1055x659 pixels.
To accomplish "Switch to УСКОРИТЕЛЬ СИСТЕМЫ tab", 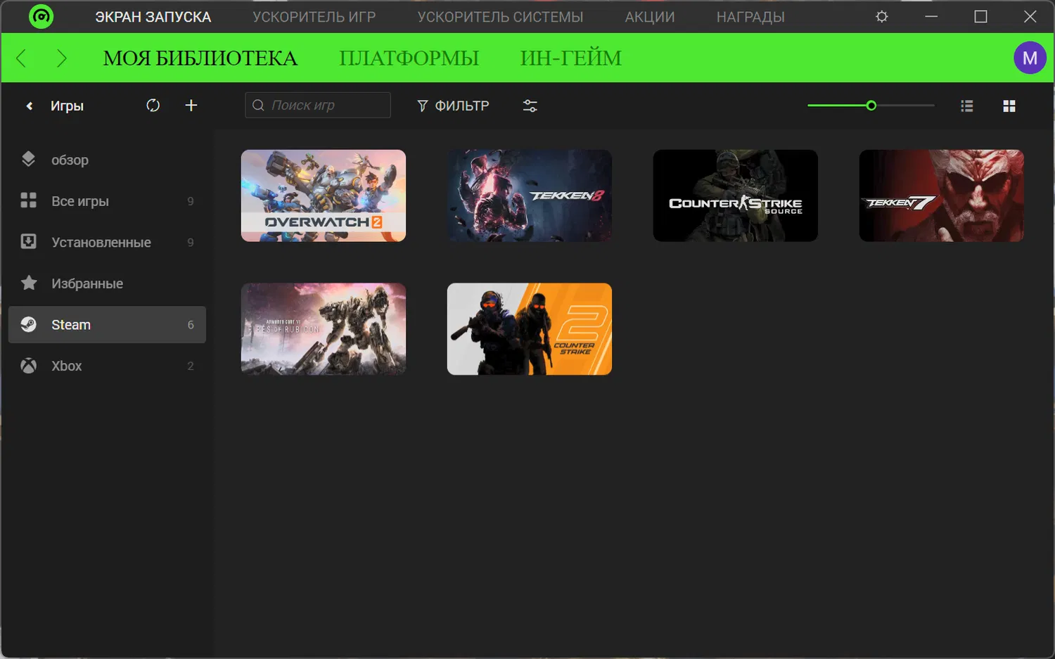I will click(500, 17).
